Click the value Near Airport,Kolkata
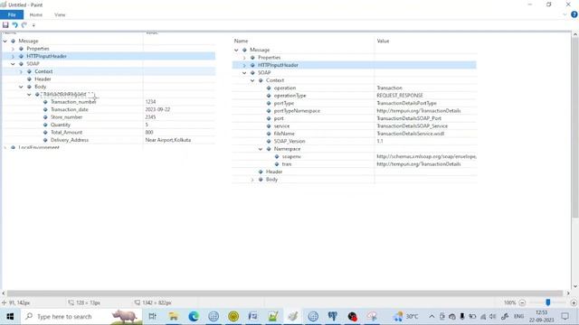 coord(168,140)
